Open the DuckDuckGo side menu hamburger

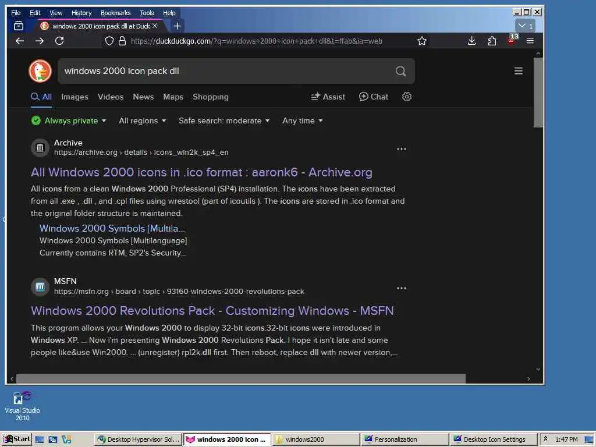coord(519,71)
